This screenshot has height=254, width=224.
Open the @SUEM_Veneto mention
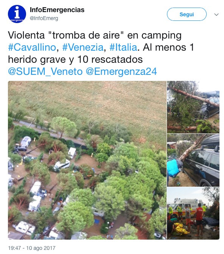(x=45, y=71)
